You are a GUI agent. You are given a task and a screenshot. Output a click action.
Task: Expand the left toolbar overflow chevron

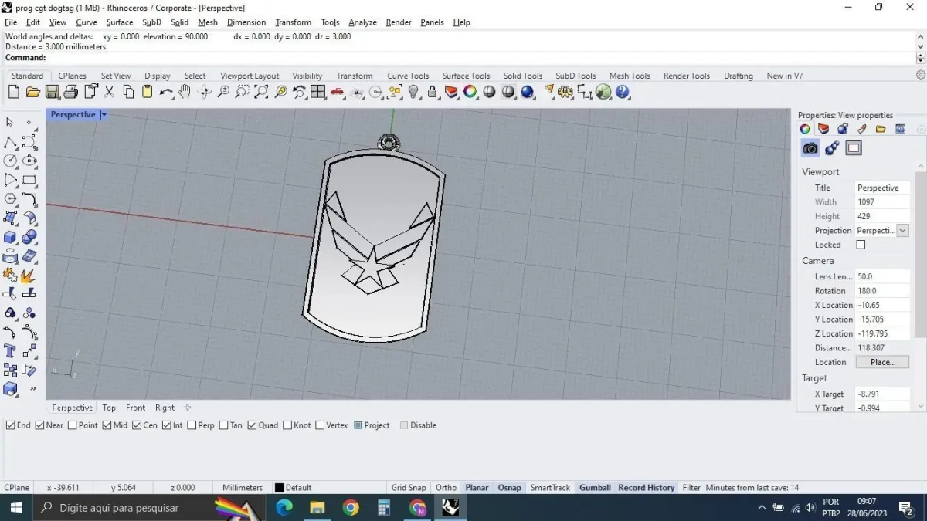pos(32,388)
